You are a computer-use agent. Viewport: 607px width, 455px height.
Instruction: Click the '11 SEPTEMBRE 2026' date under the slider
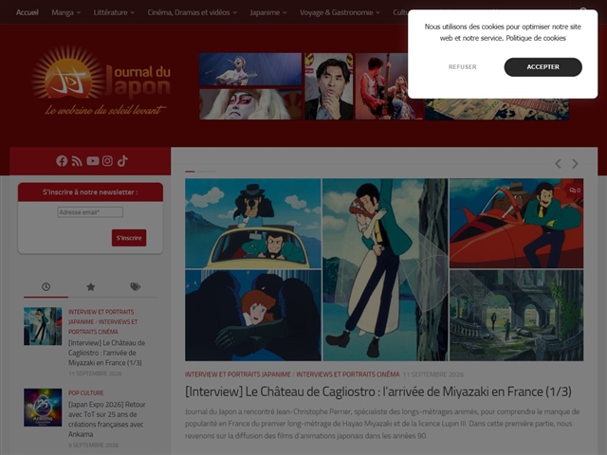click(432, 374)
